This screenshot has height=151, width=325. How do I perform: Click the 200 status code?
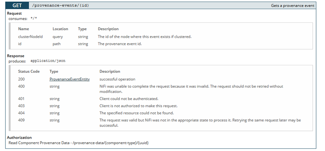click(x=21, y=79)
